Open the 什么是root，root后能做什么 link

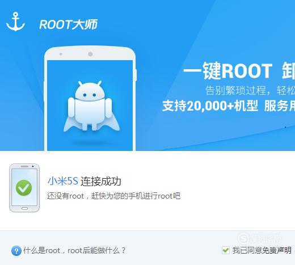(x=74, y=251)
